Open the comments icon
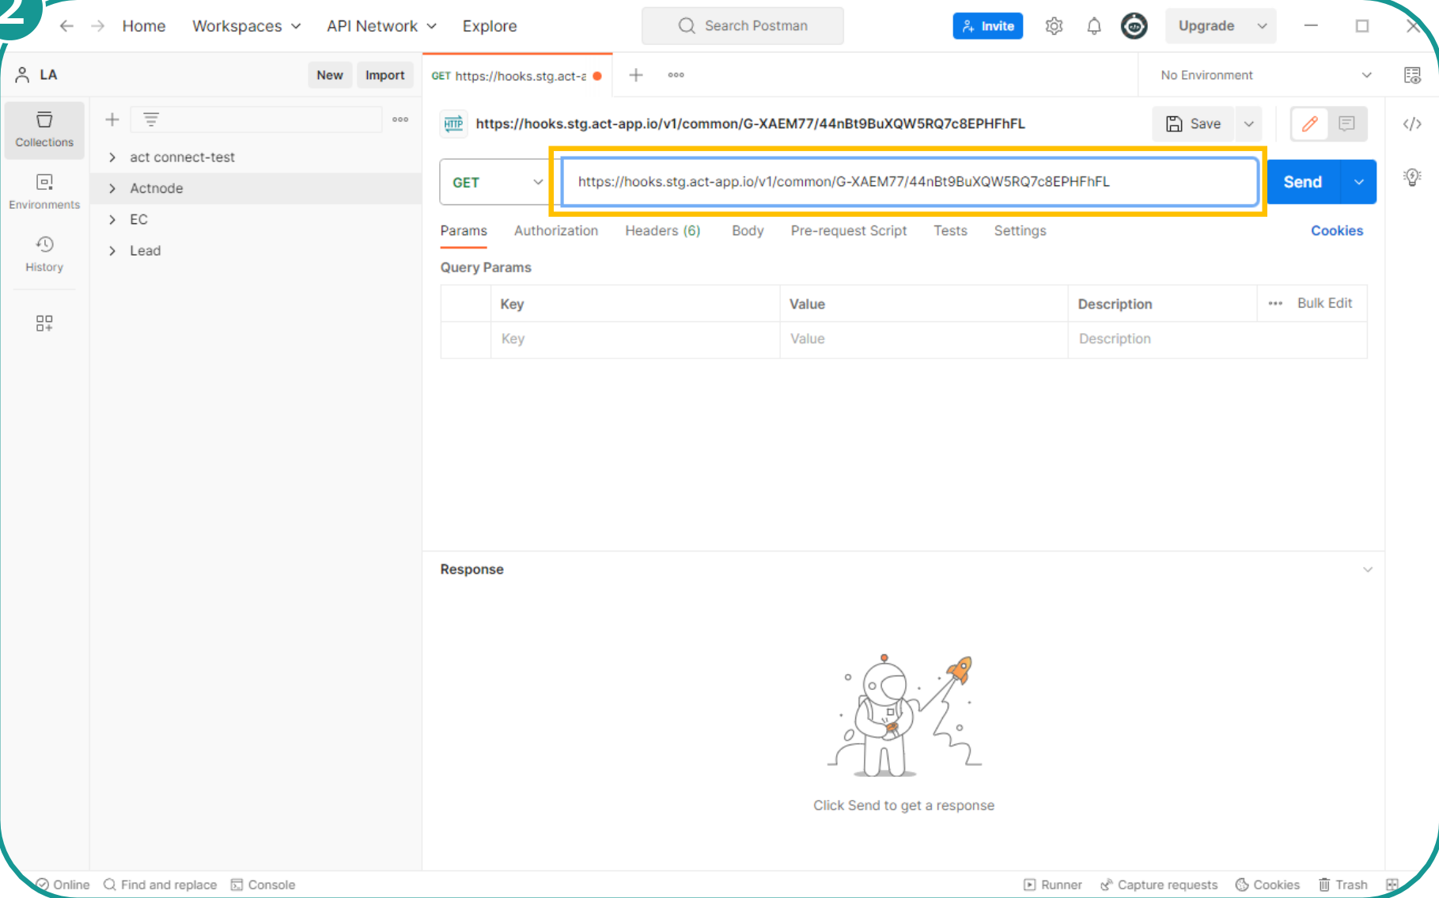1439x898 pixels. (1346, 123)
